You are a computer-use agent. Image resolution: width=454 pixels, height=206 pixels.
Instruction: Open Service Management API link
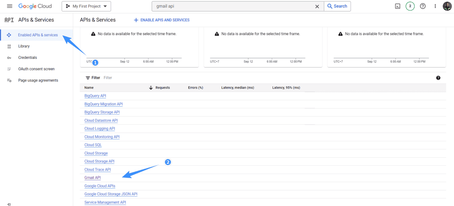point(105,203)
